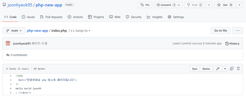Open commit hash 43a73d2
This screenshot has height=98, width=246.
[197, 44]
